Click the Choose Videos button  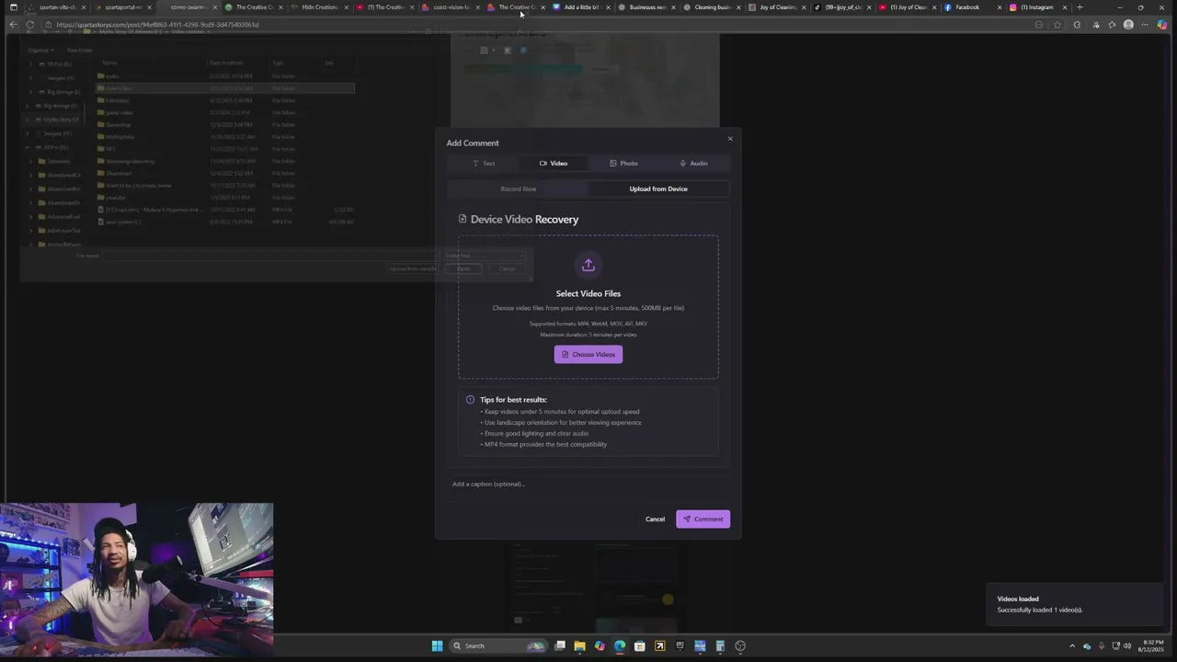pyautogui.click(x=588, y=355)
